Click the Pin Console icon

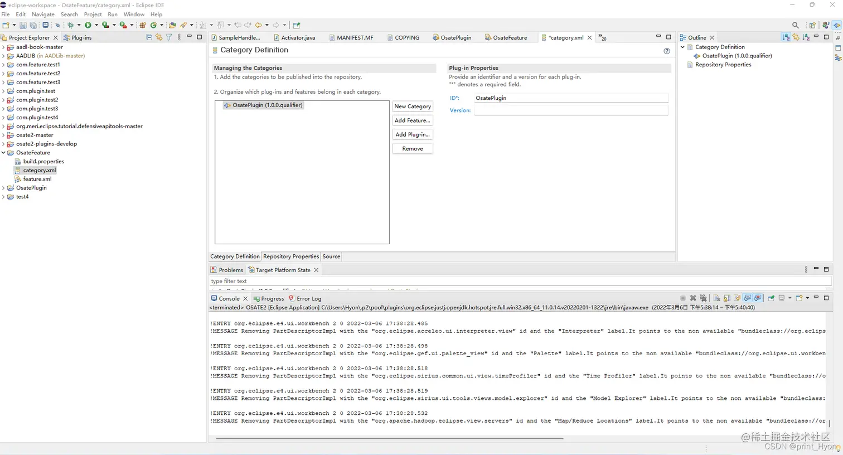tap(771, 298)
